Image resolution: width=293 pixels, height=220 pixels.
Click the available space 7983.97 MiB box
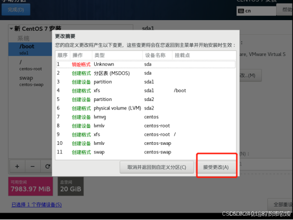coord(31,186)
